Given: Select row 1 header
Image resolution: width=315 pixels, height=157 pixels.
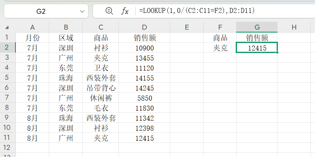Looking at the screenshot, I should (x=8, y=38).
